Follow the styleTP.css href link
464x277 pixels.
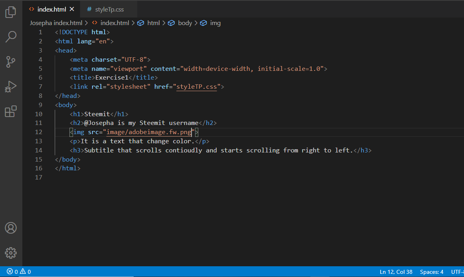[x=196, y=86]
